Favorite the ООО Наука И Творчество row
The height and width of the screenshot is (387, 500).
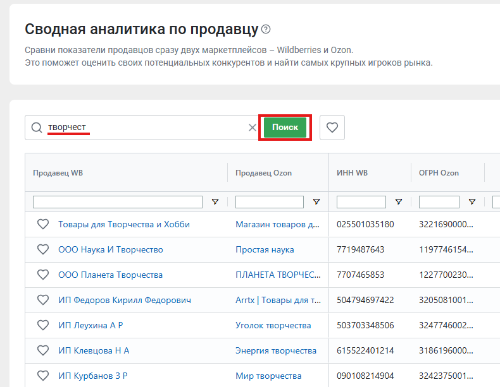click(43, 249)
